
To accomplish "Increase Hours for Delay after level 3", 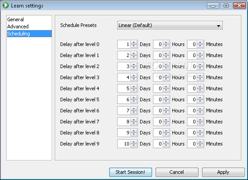I will [166, 76].
